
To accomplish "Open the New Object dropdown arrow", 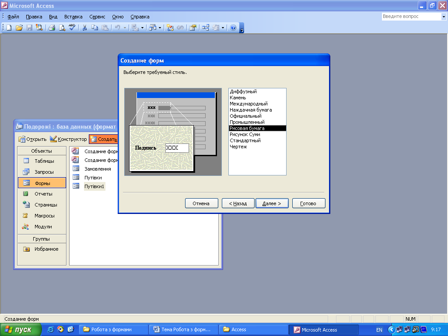I will 223,28.
